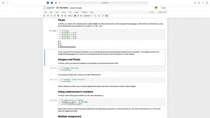The width and height of the screenshot is (210, 118).
Task: Open the Insert menu
Action: (64, 12)
